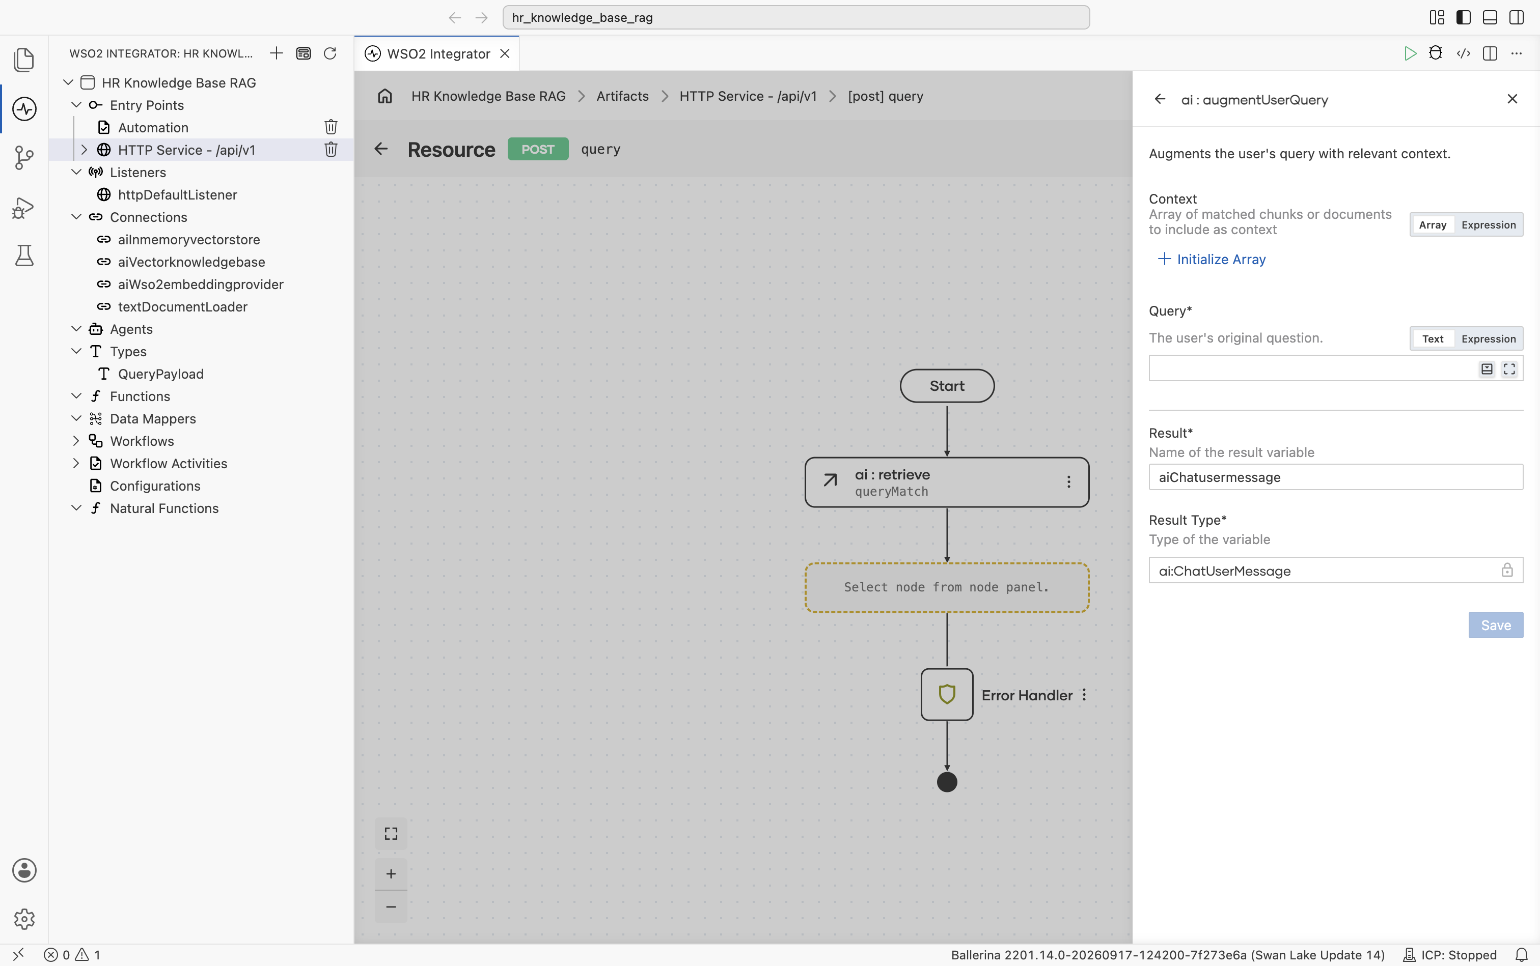This screenshot has width=1540, height=966.
Task: Run the integration with the play icon
Action: click(x=1410, y=53)
